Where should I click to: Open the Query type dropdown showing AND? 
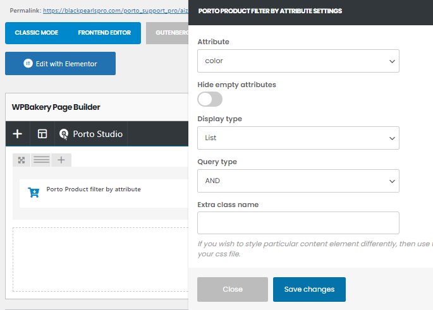click(x=298, y=181)
